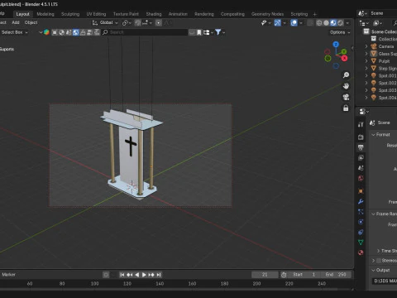
Task: Switch to rendered viewport shading
Action: (341, 22)
